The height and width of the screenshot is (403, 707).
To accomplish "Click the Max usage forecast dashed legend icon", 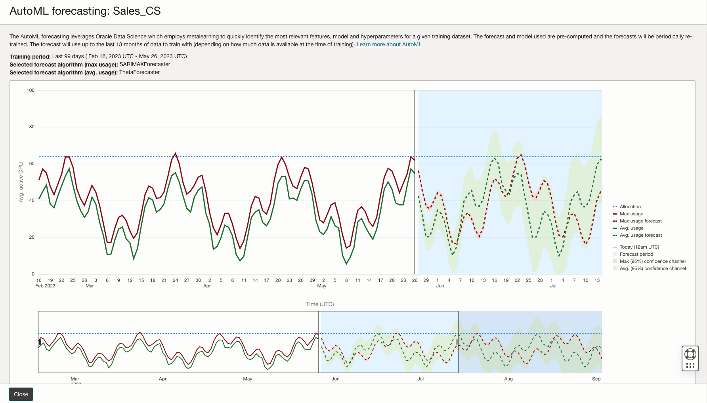I will point(615,221).
